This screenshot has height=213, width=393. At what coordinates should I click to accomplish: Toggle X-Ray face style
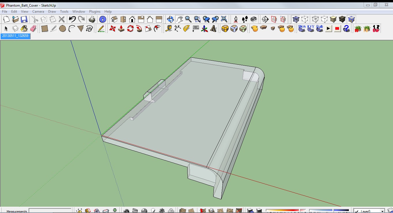[296, 19]
